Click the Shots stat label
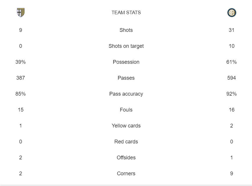This screenshot has width=252, height=186. click(x=126, y=30)
